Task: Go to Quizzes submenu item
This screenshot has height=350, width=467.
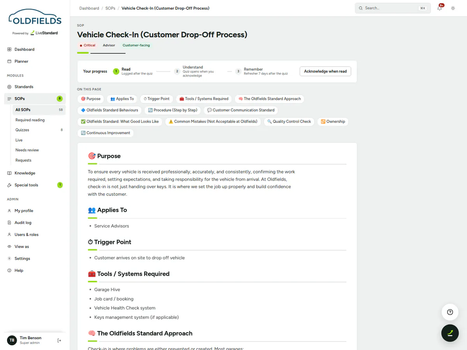Action: coord(39,130)
